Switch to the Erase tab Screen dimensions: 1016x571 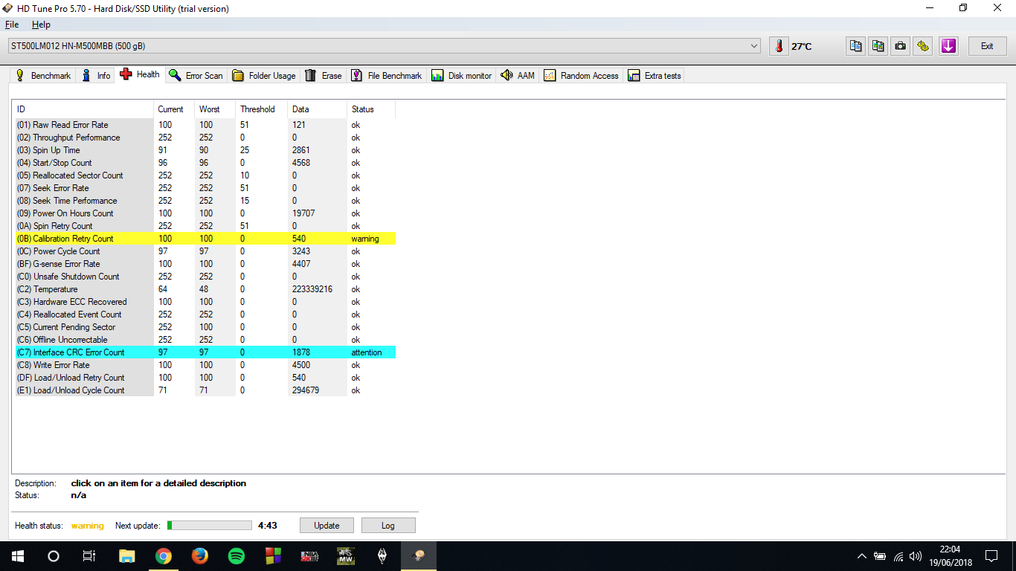point(324,75)
